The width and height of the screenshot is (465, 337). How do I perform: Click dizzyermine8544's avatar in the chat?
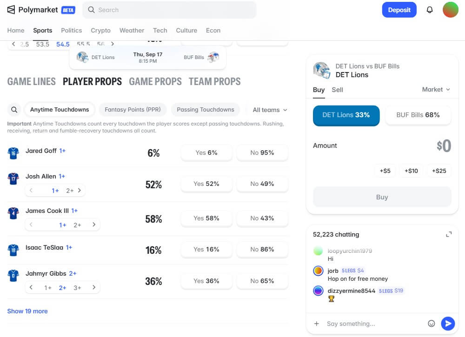(x=318, y=291)
